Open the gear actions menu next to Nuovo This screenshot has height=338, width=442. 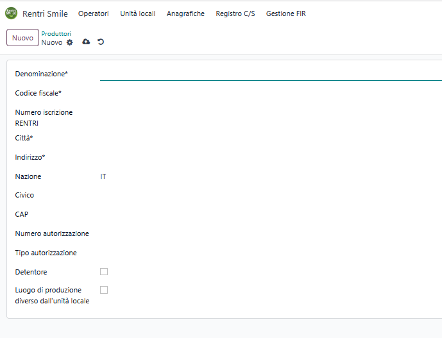point(70,42)
